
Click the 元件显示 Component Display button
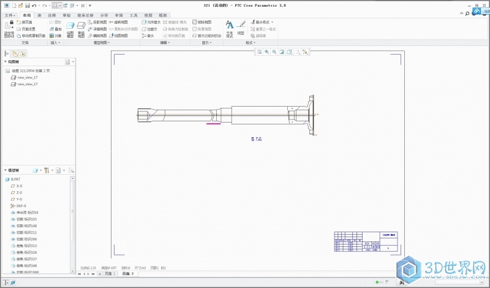151,22
